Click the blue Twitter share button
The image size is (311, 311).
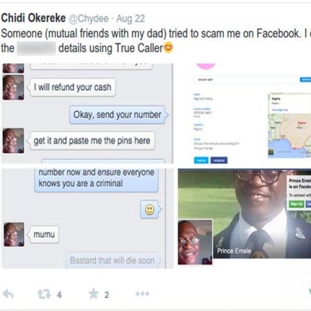[x=201, y=160]
